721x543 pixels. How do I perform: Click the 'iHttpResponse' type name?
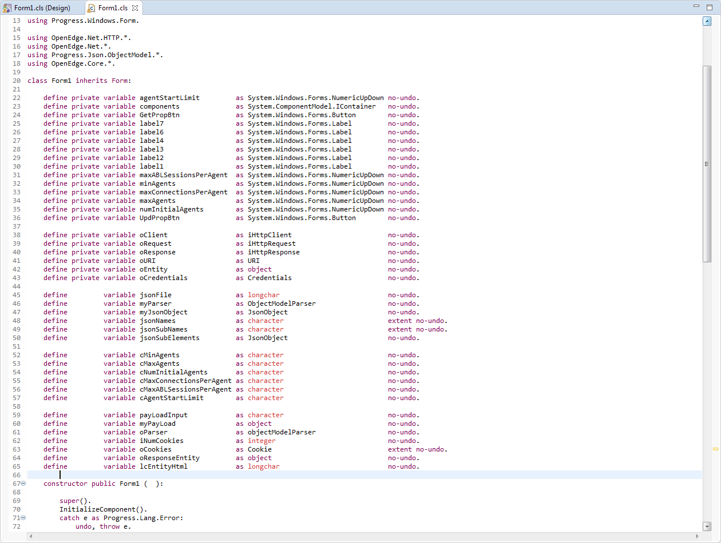(274, 252)
